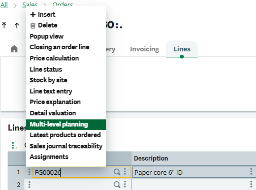Open actions dots in row 2 product cell
This screenshot has width=256, height=190.
tap(125, 184)
